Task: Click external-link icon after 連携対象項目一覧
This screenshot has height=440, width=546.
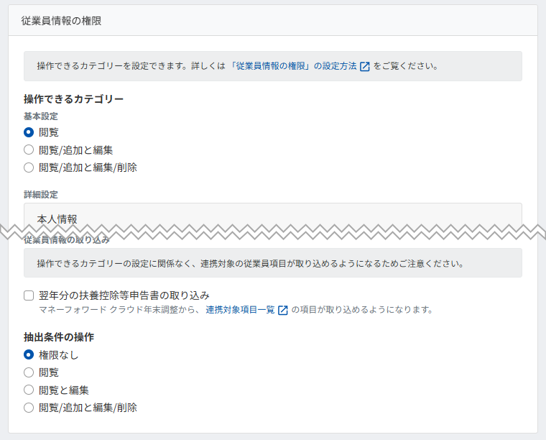Action: (283, 310)
